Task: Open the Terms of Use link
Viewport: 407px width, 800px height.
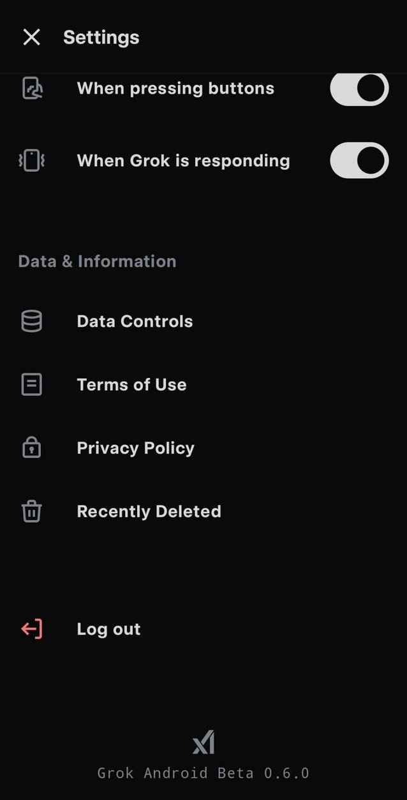Action: (x=131, y=384)
